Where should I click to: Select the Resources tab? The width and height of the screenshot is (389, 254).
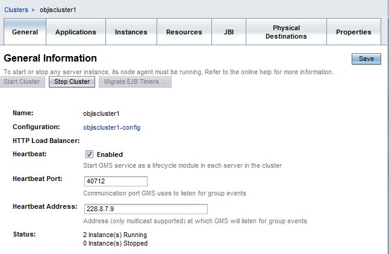184,32
